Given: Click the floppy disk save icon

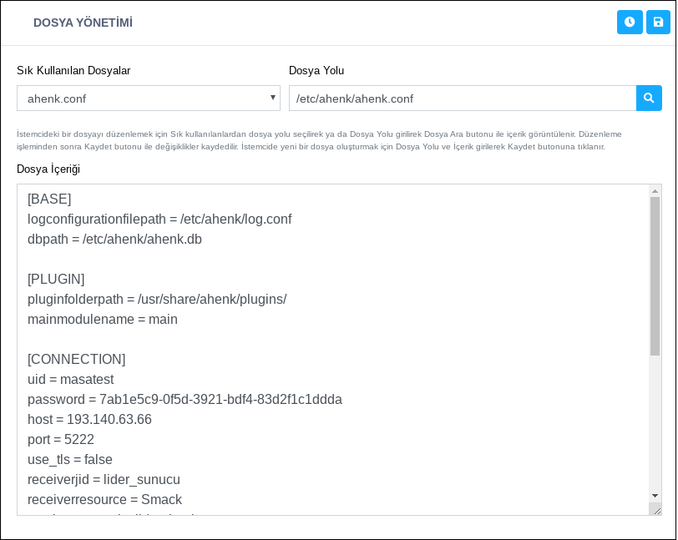Looking at the screenshot, I should tap(658, 23).
